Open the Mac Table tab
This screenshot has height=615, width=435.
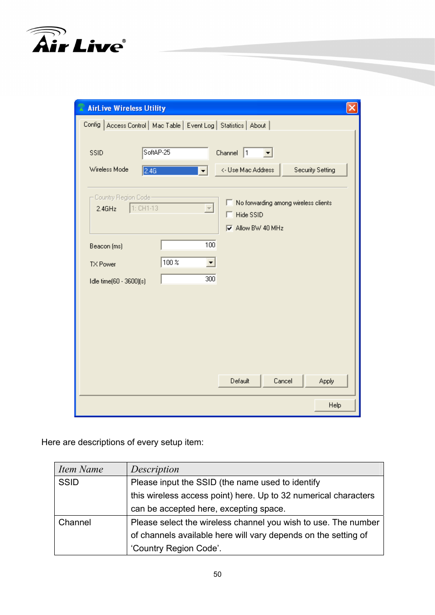tap(166, 125)
